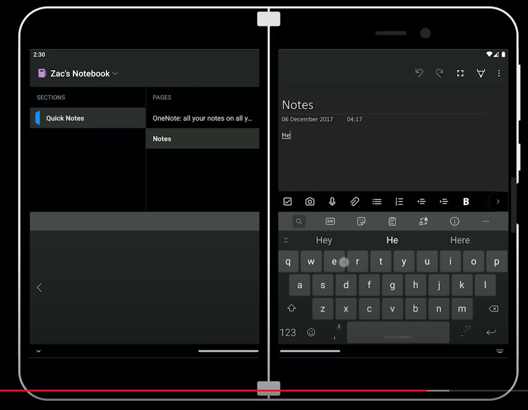Open the keyboard info icon
528x410 pixels.
[x=455, y=221]
